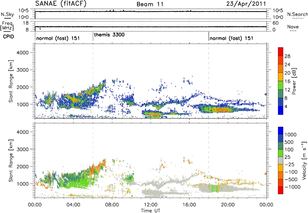This screenshot has width=308, height=213.
Task: Click the 'Power [dB]' color bar label
Action: (294, 81)
